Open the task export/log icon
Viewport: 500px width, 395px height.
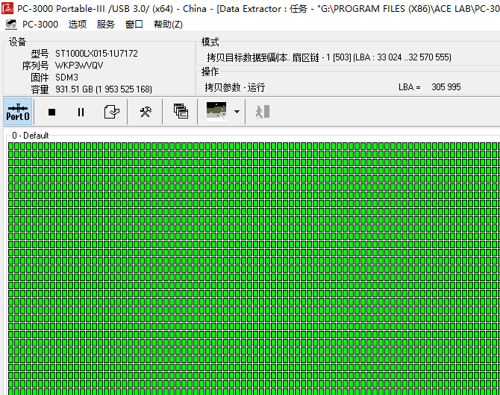(112, 112)
